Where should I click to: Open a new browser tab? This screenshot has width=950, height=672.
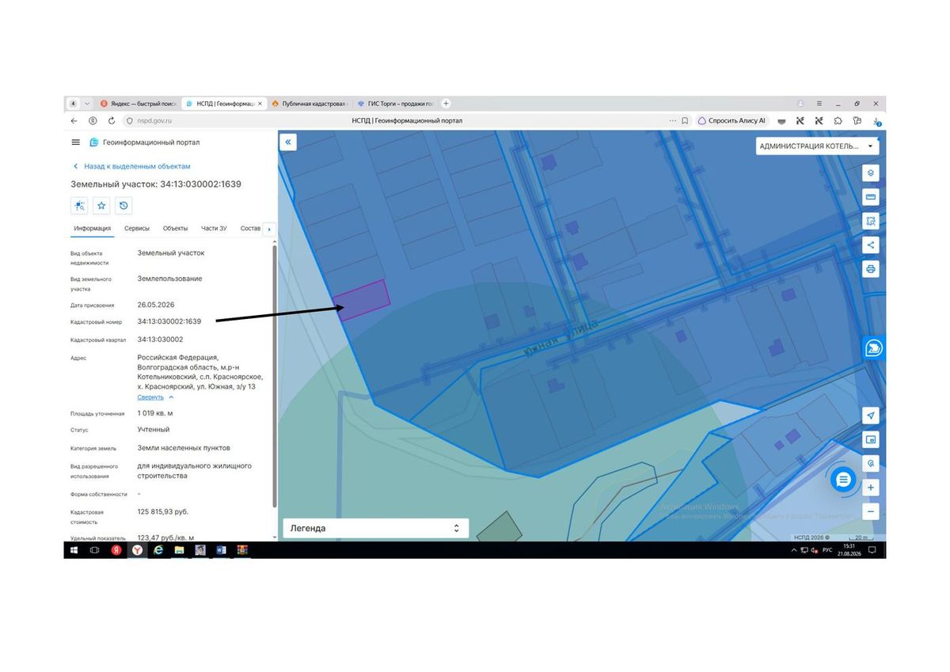446,104
